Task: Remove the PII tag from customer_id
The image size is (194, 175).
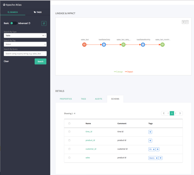Action: click(x=154, y=149)
